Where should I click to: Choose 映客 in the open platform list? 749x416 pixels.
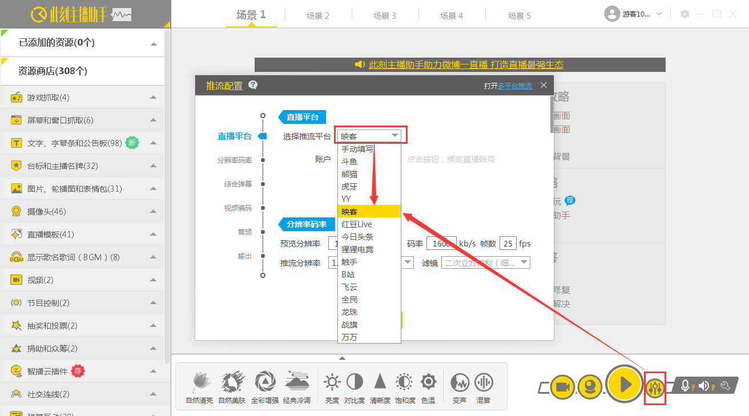369,212
